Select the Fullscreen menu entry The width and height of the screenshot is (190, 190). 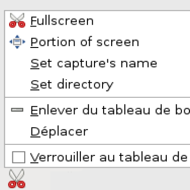click(97, 21)
